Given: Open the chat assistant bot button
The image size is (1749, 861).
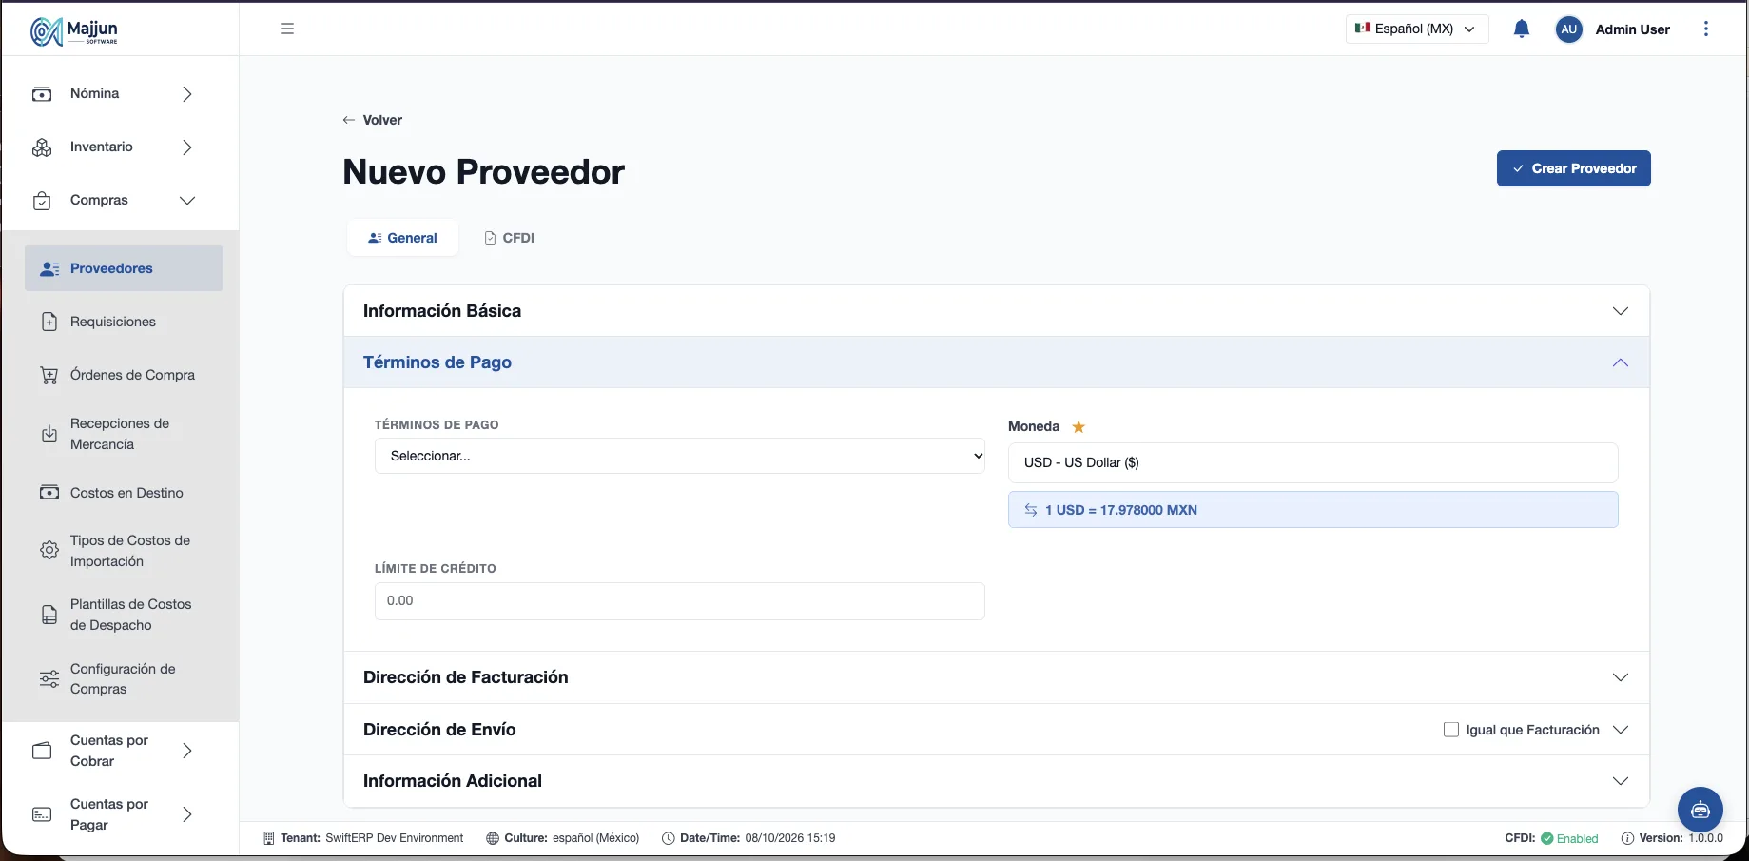Looking at the screenshot, I should tap(1700, 810).
